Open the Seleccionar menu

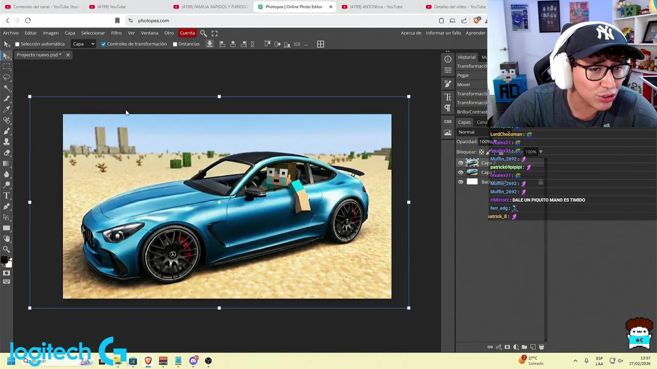click(93, 33)
